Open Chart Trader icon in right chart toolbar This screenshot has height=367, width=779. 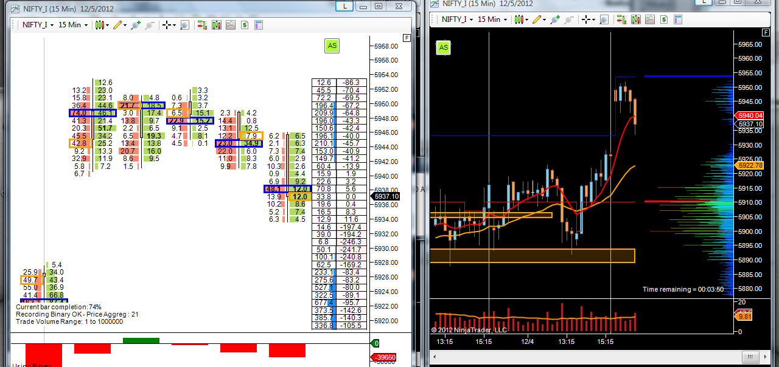(x=621, y=19)
